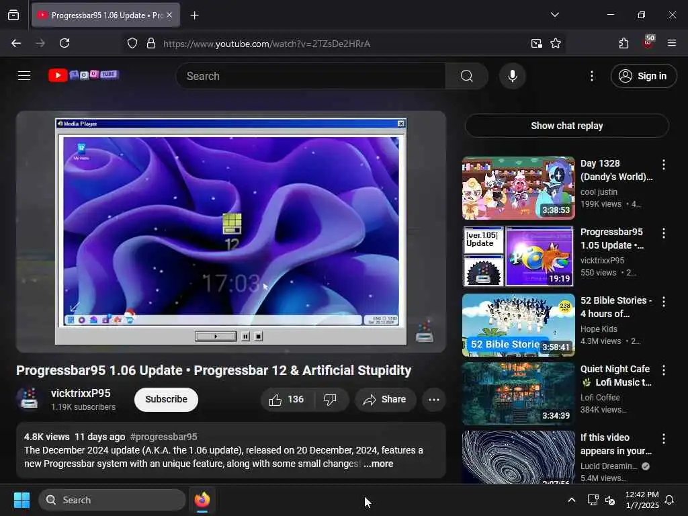Open the vicktrixxP95 channel avatar
Screen dimensions: 688x516
point(29,399)
